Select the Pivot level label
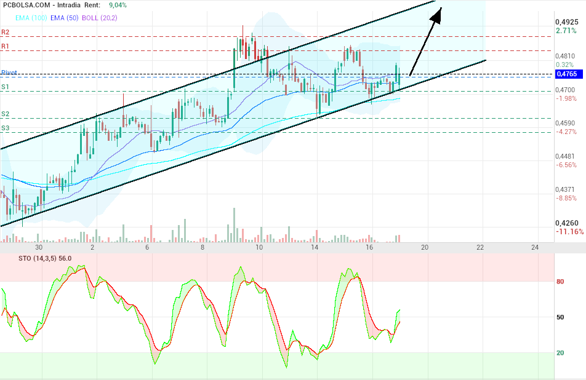The height and width of the screenshot is (380, 586). 9,72
